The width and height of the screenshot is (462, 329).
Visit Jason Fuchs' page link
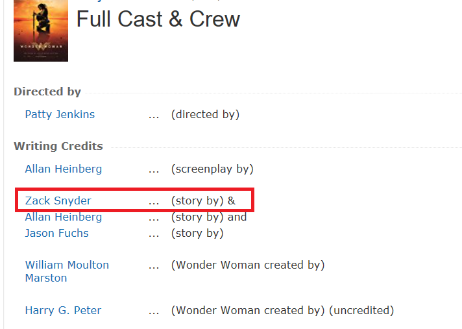[56, 233]
